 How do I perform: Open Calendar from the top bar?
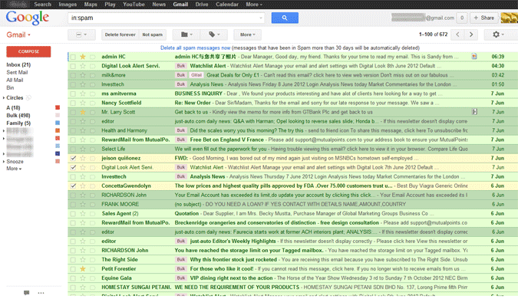click(227, 5)
